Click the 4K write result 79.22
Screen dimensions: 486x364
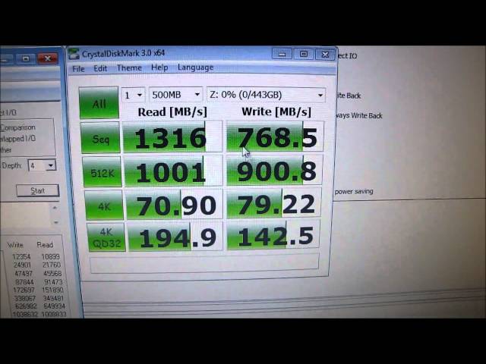pyautogui.click(x=273, y=203)
